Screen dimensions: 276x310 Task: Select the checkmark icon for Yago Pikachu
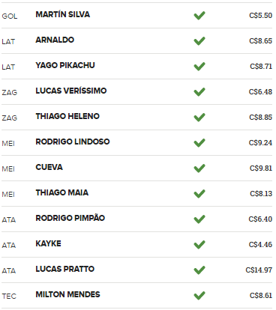199,67
